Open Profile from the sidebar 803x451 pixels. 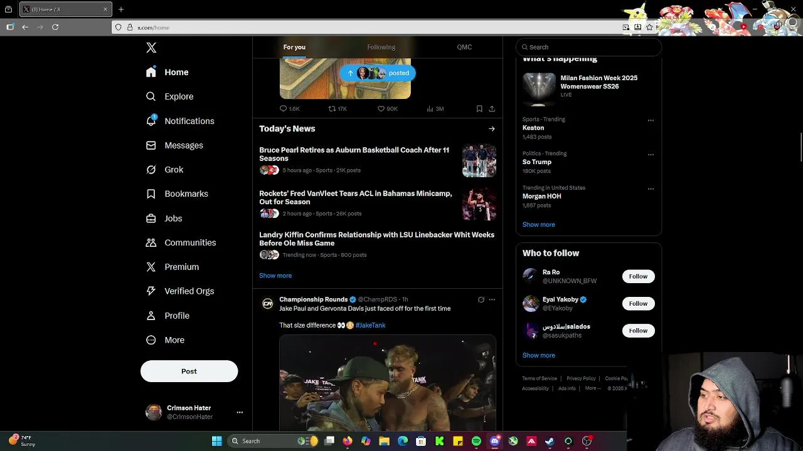(x=167, y=316)
